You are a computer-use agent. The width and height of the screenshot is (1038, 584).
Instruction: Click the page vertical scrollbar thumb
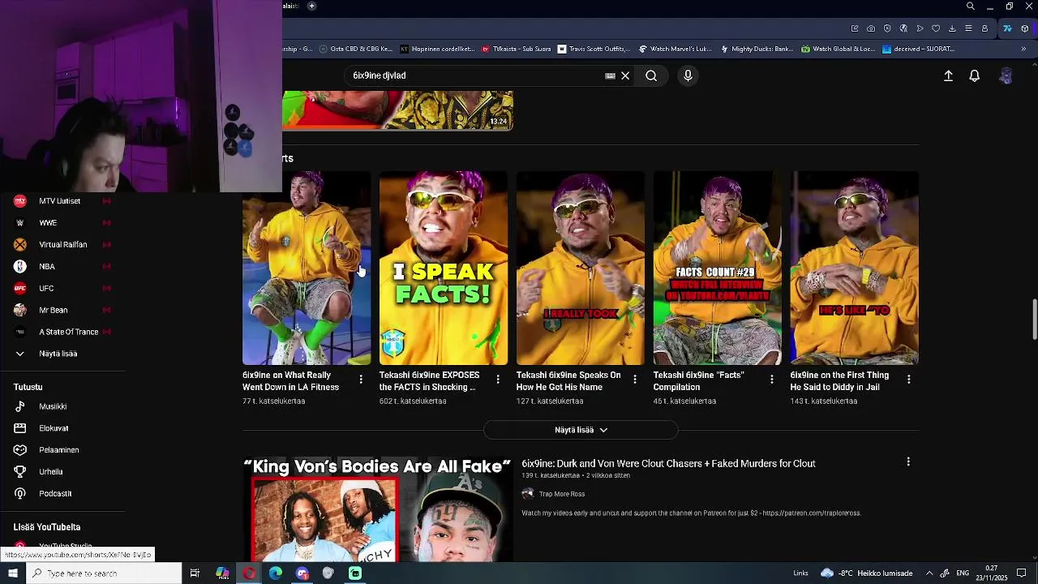1034,320
